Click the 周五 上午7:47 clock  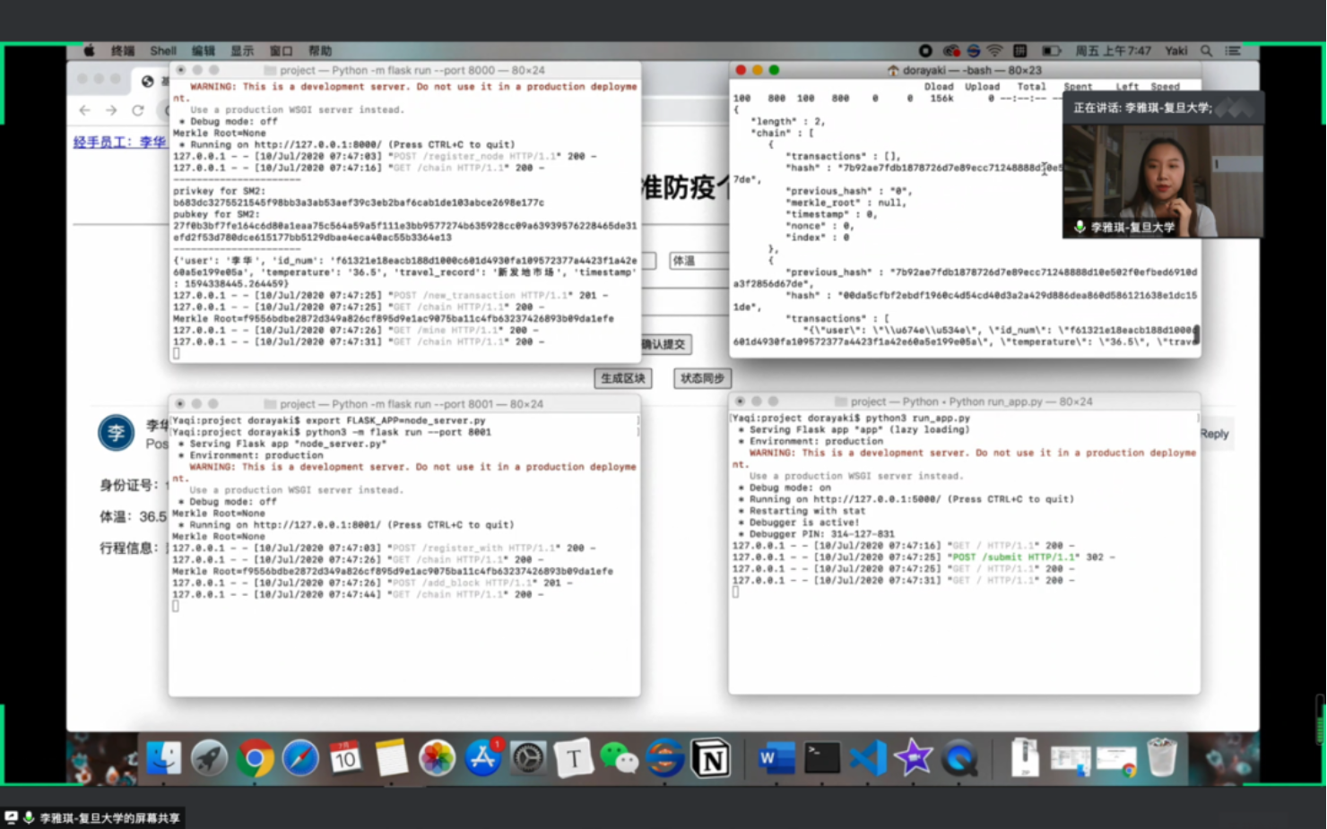[x=1113, y=51]
